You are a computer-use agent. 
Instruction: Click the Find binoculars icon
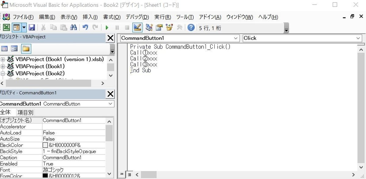[74, 28]
